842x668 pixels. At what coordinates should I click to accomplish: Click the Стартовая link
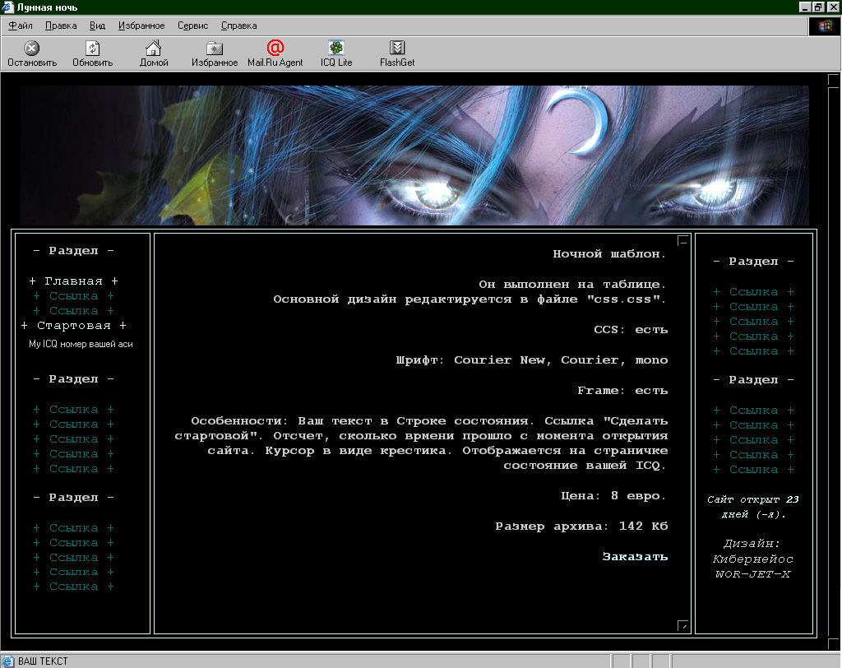coord(73,326)
